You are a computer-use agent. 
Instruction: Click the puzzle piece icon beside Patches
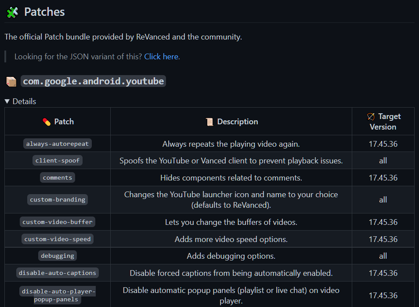[12, 12]
